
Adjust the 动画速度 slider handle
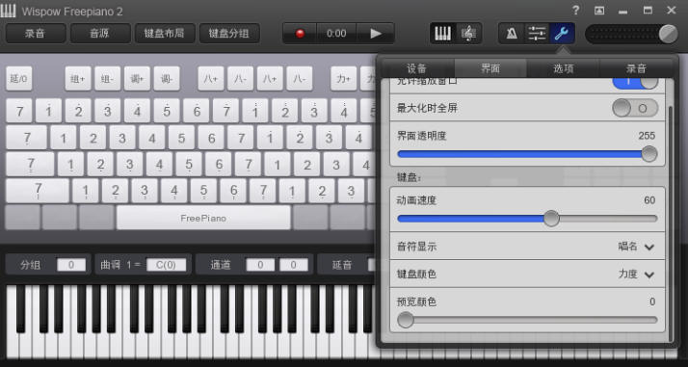point(551,219)
